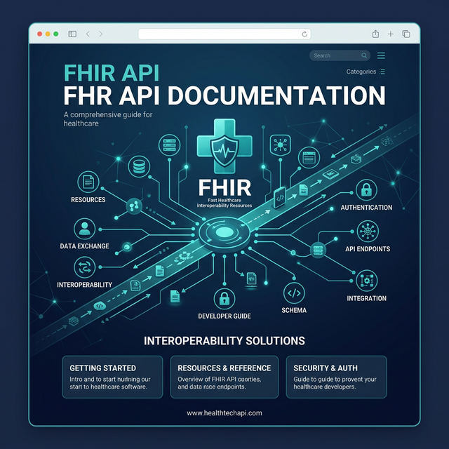449x449 pixels.
Task: Click the browser sidebar toggle icon
Action: [x=72, y=34]
